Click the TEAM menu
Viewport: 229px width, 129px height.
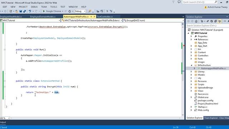pos(44,7)
